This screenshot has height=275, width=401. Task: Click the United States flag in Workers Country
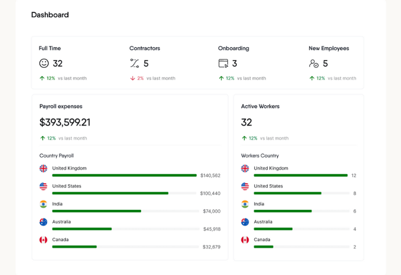click(x=245, y=186)
